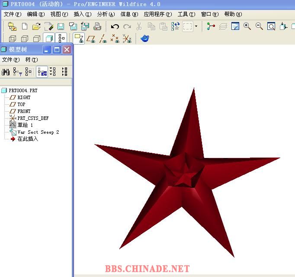The height and width of the screenshot is (277, 295).
Task: Open dropdown arrow next to selection box
Action: 196,27
